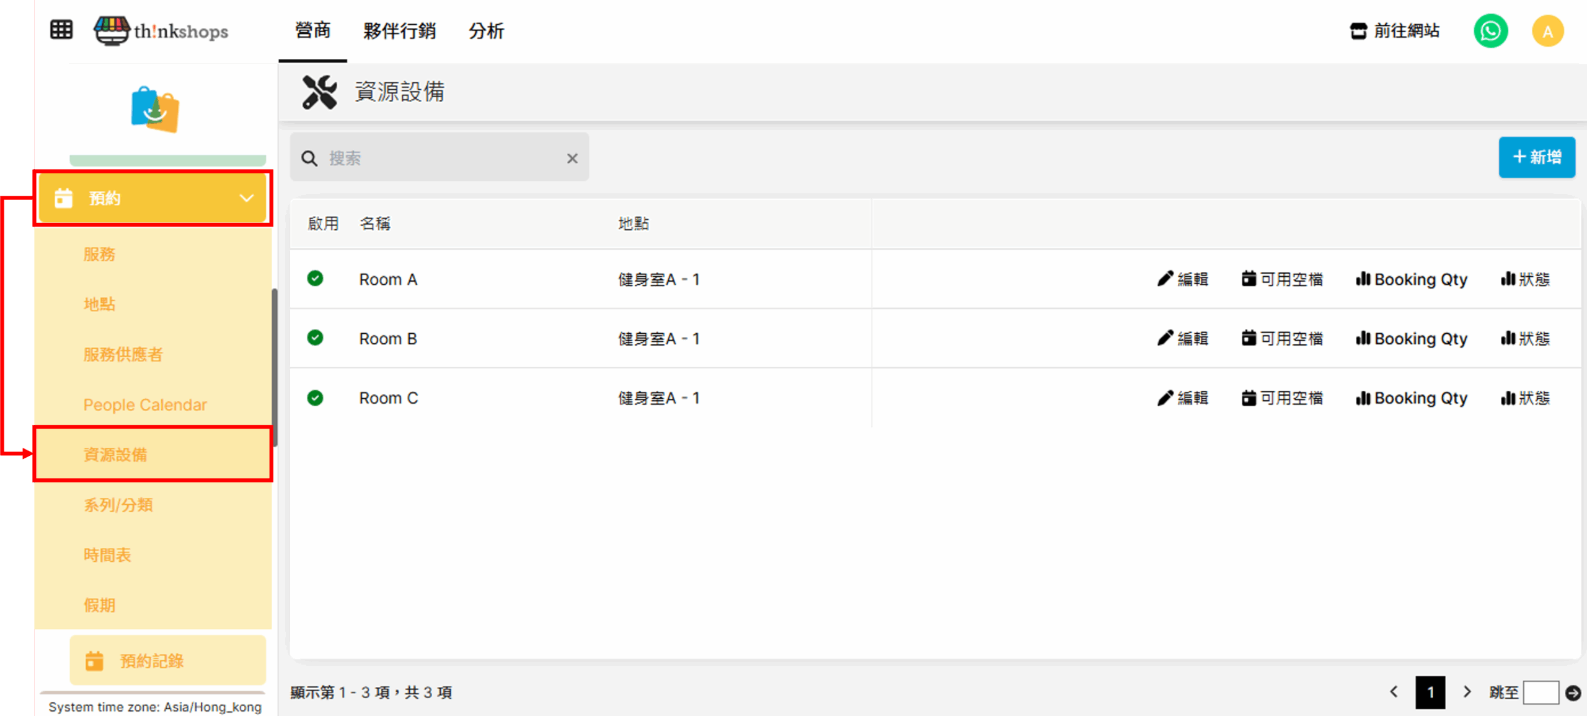This screenshot has height=716, width=1587.
Task: Go to next page arrow
Action: tap(1467, 692)
